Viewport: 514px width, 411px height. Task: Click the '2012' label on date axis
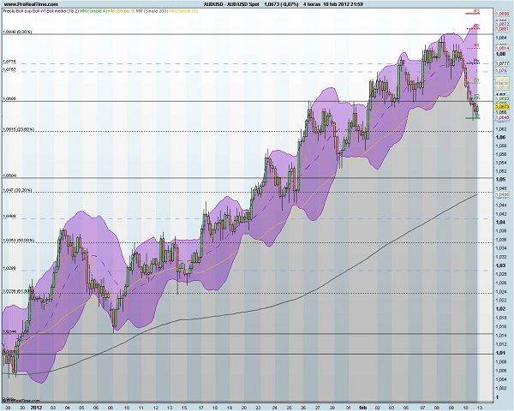tap(36, 408)
